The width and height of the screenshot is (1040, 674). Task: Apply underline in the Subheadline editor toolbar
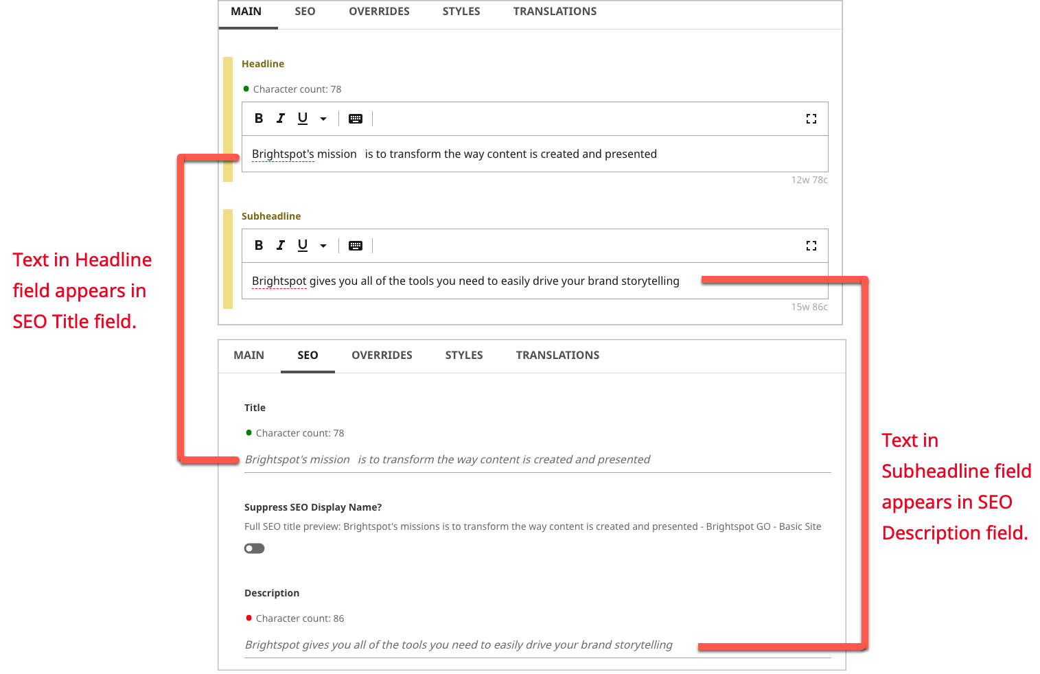(x=303, y=245)
